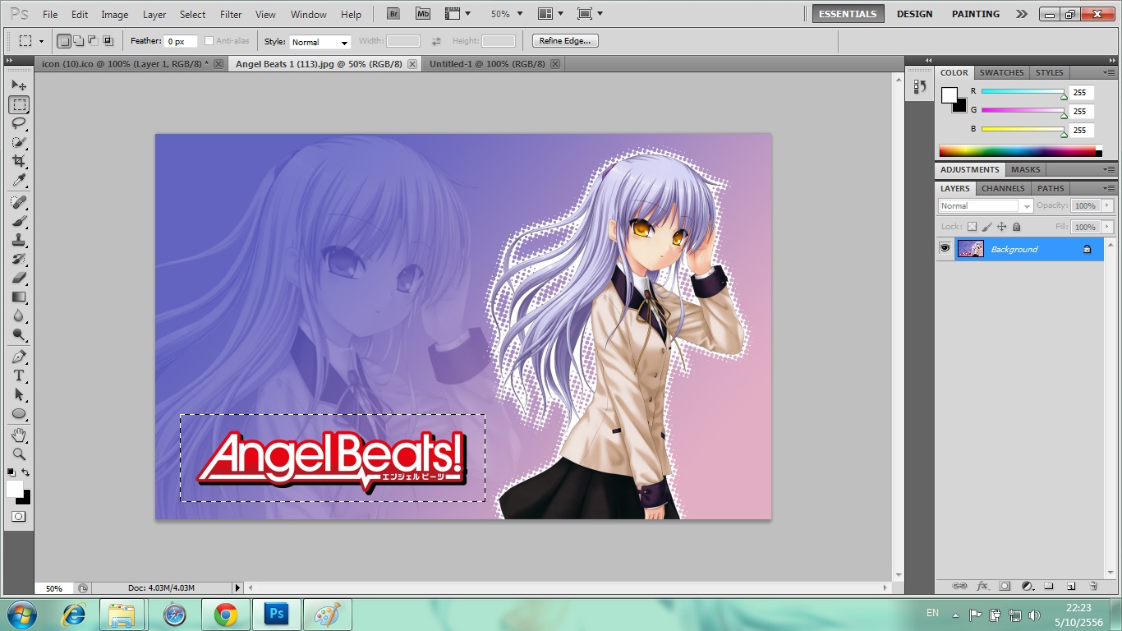
Task: Select the Zoom tool in toolbox
Action: (x=19, y=454)
